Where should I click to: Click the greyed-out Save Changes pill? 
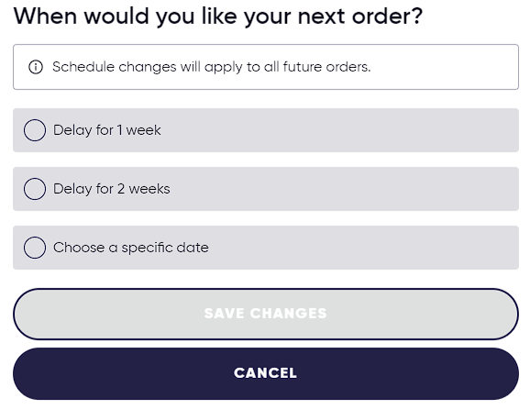[266, 314]
